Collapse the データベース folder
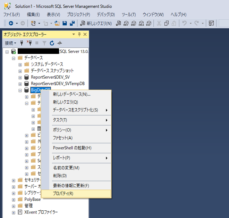Viewport: 229px width, 218px height. (x=14, y=58)
